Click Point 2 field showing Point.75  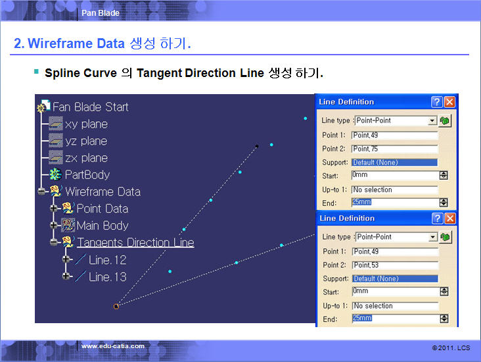(394, 149)
